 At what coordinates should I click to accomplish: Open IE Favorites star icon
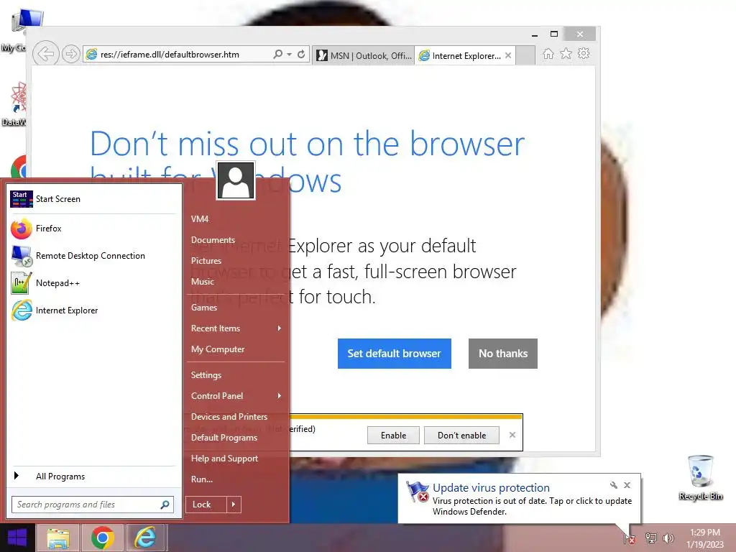[x=566, y=54]
